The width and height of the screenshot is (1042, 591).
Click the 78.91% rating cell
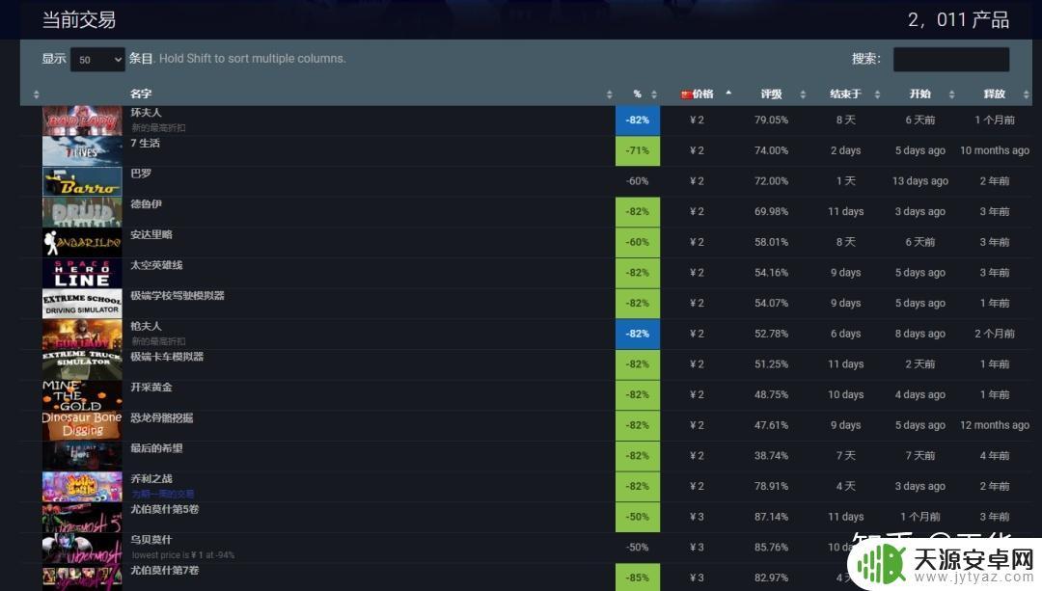click(771, 488)
